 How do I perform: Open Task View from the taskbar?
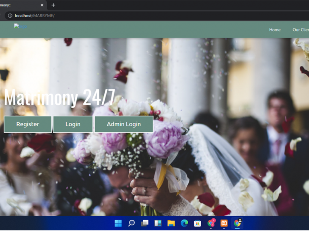point(144,223)
